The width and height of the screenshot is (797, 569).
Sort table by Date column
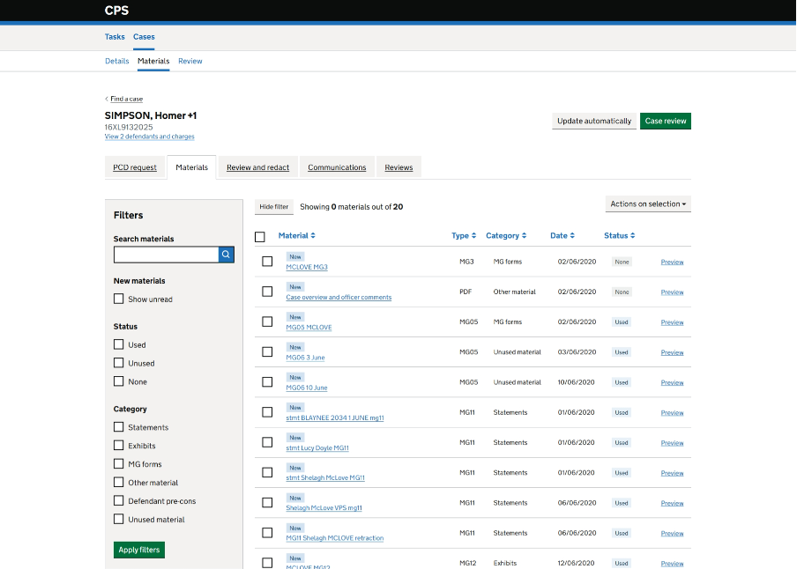click(562, 236)
